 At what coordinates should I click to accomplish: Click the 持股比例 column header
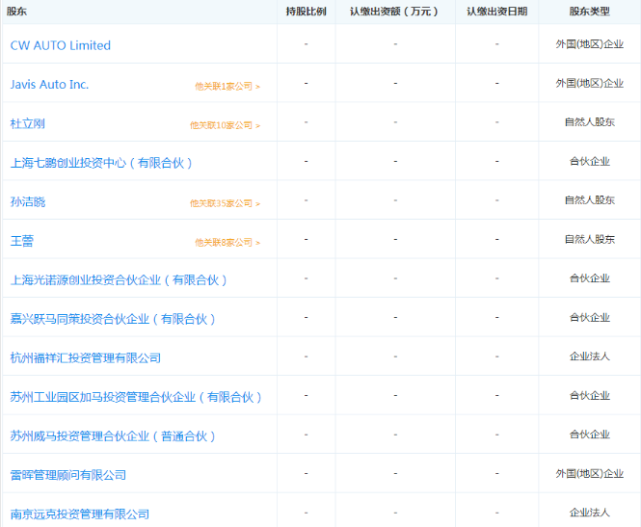[306, 12]
